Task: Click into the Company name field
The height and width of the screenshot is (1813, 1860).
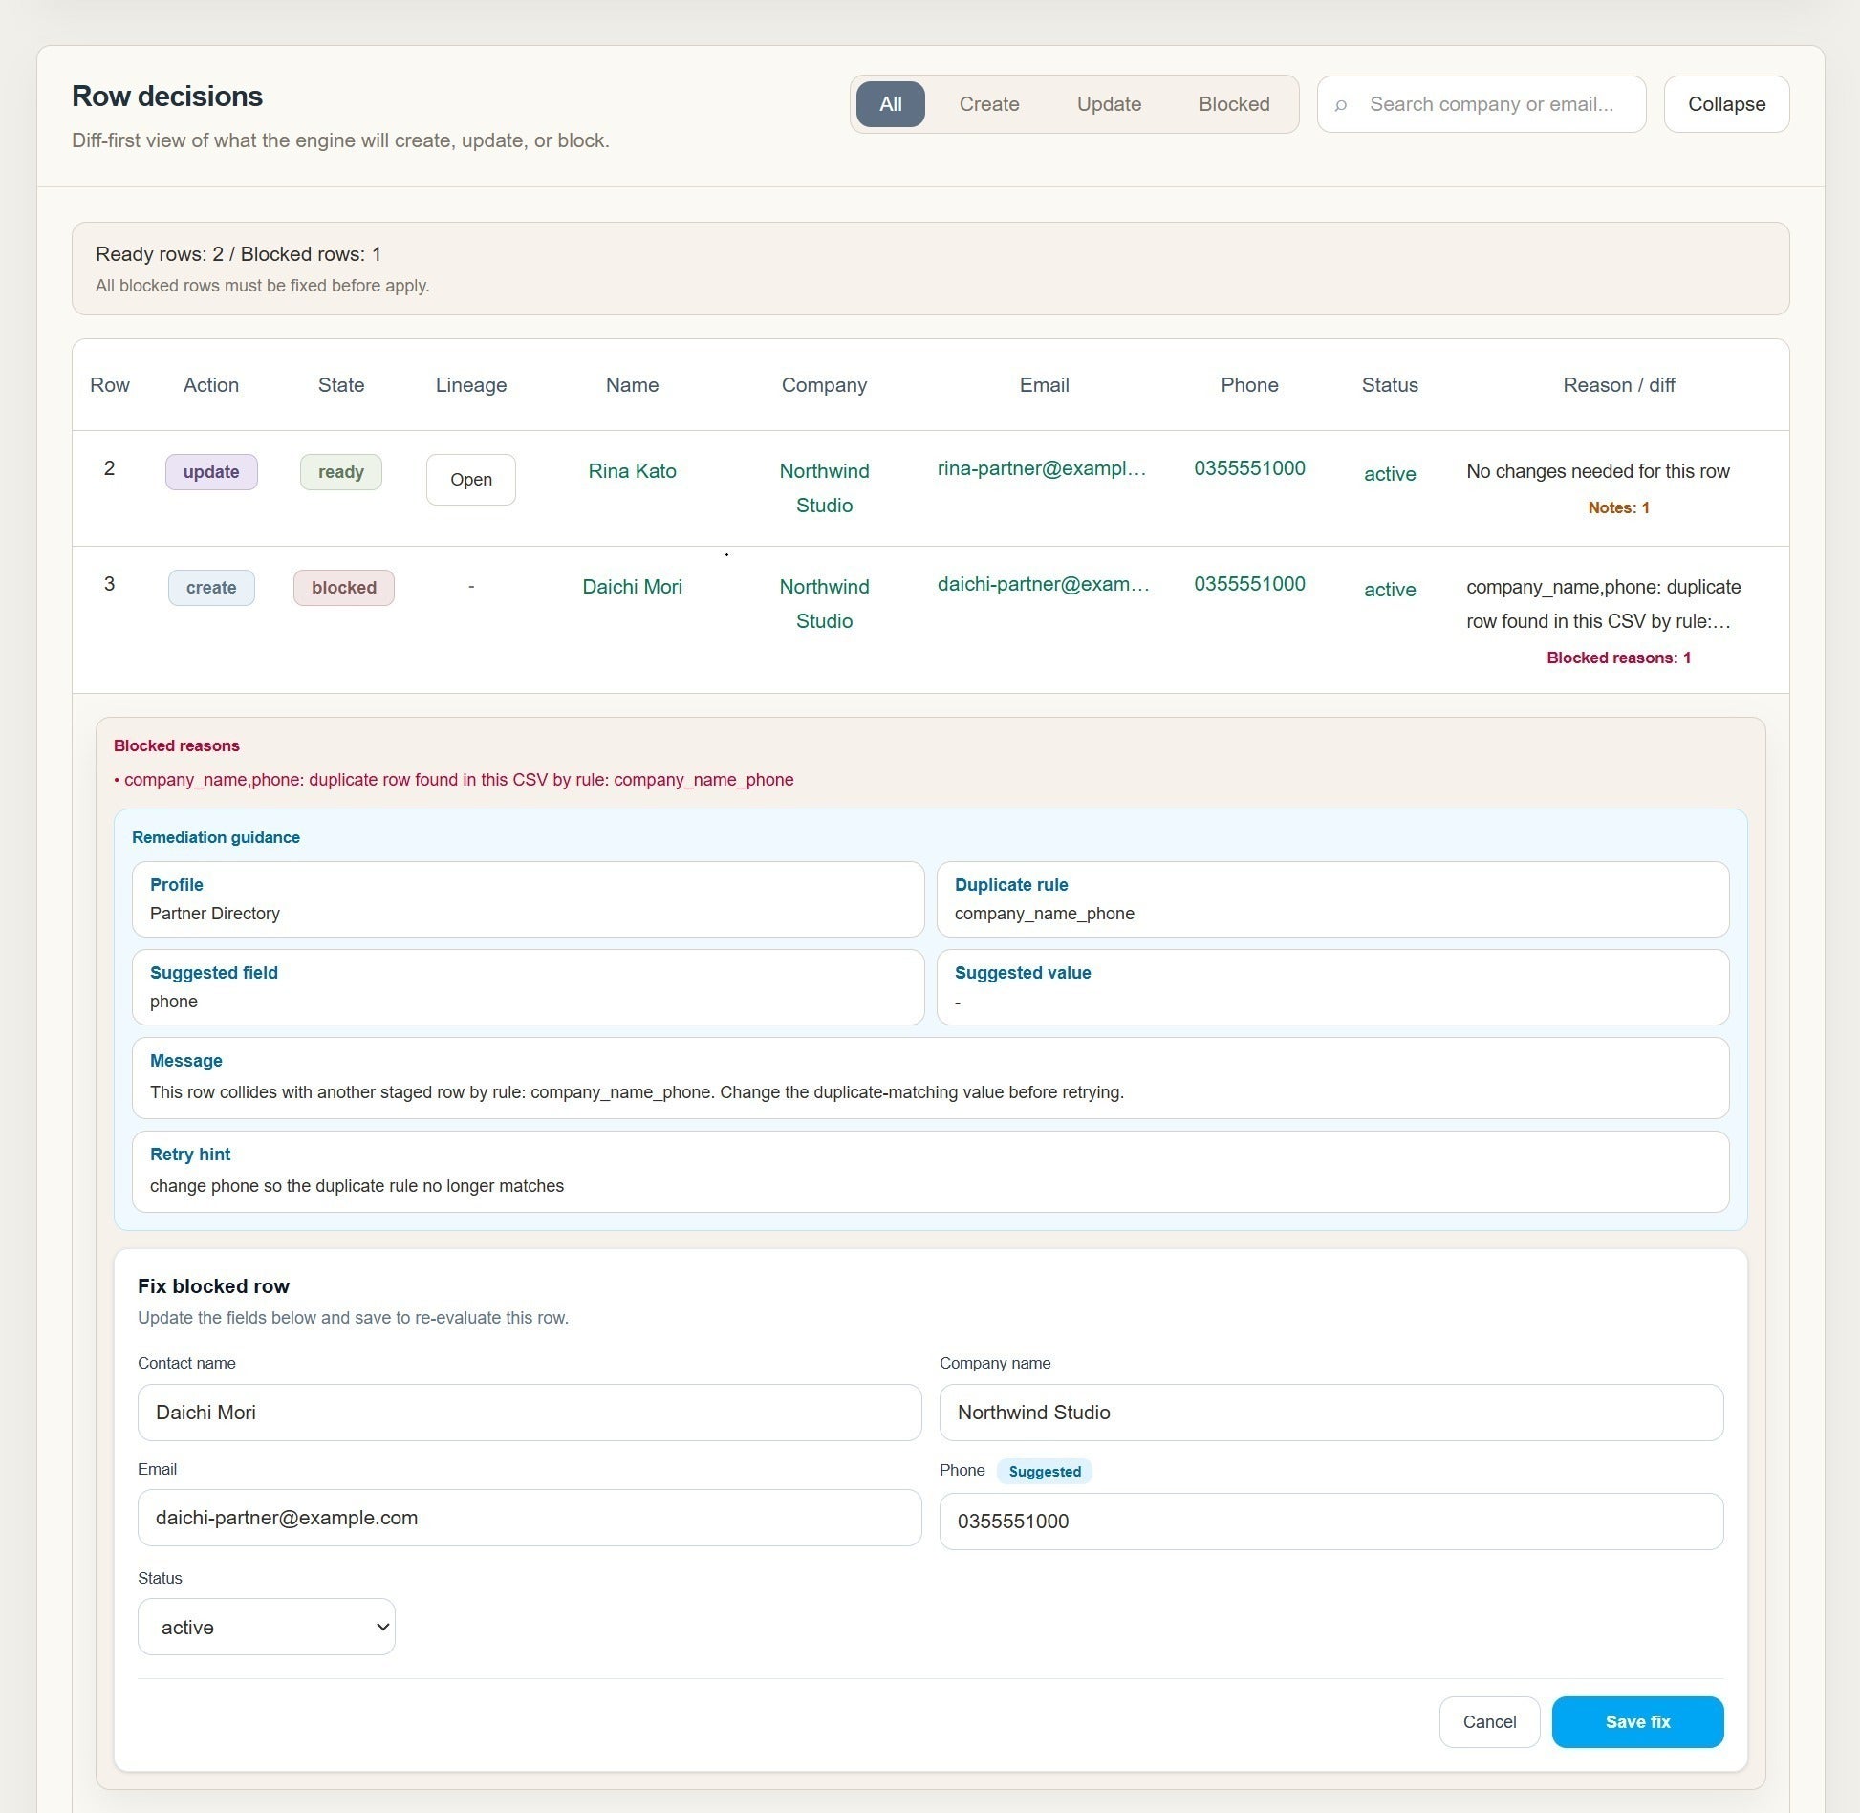Action: coord(1330,1413)
